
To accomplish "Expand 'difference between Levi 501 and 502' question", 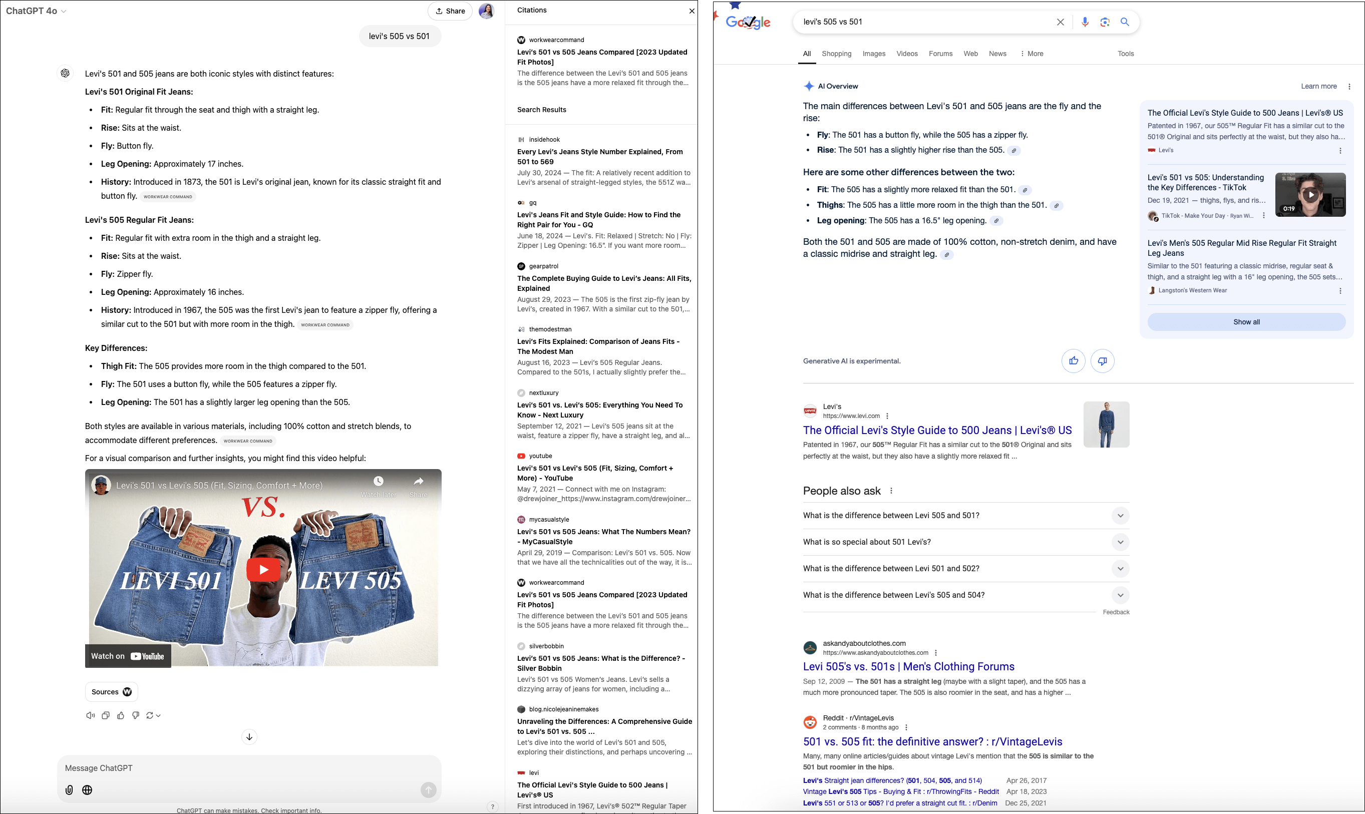I will tap(965, 568).
